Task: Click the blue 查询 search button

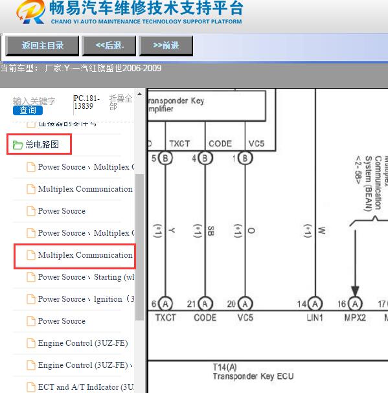Action: tap(28, 110)
